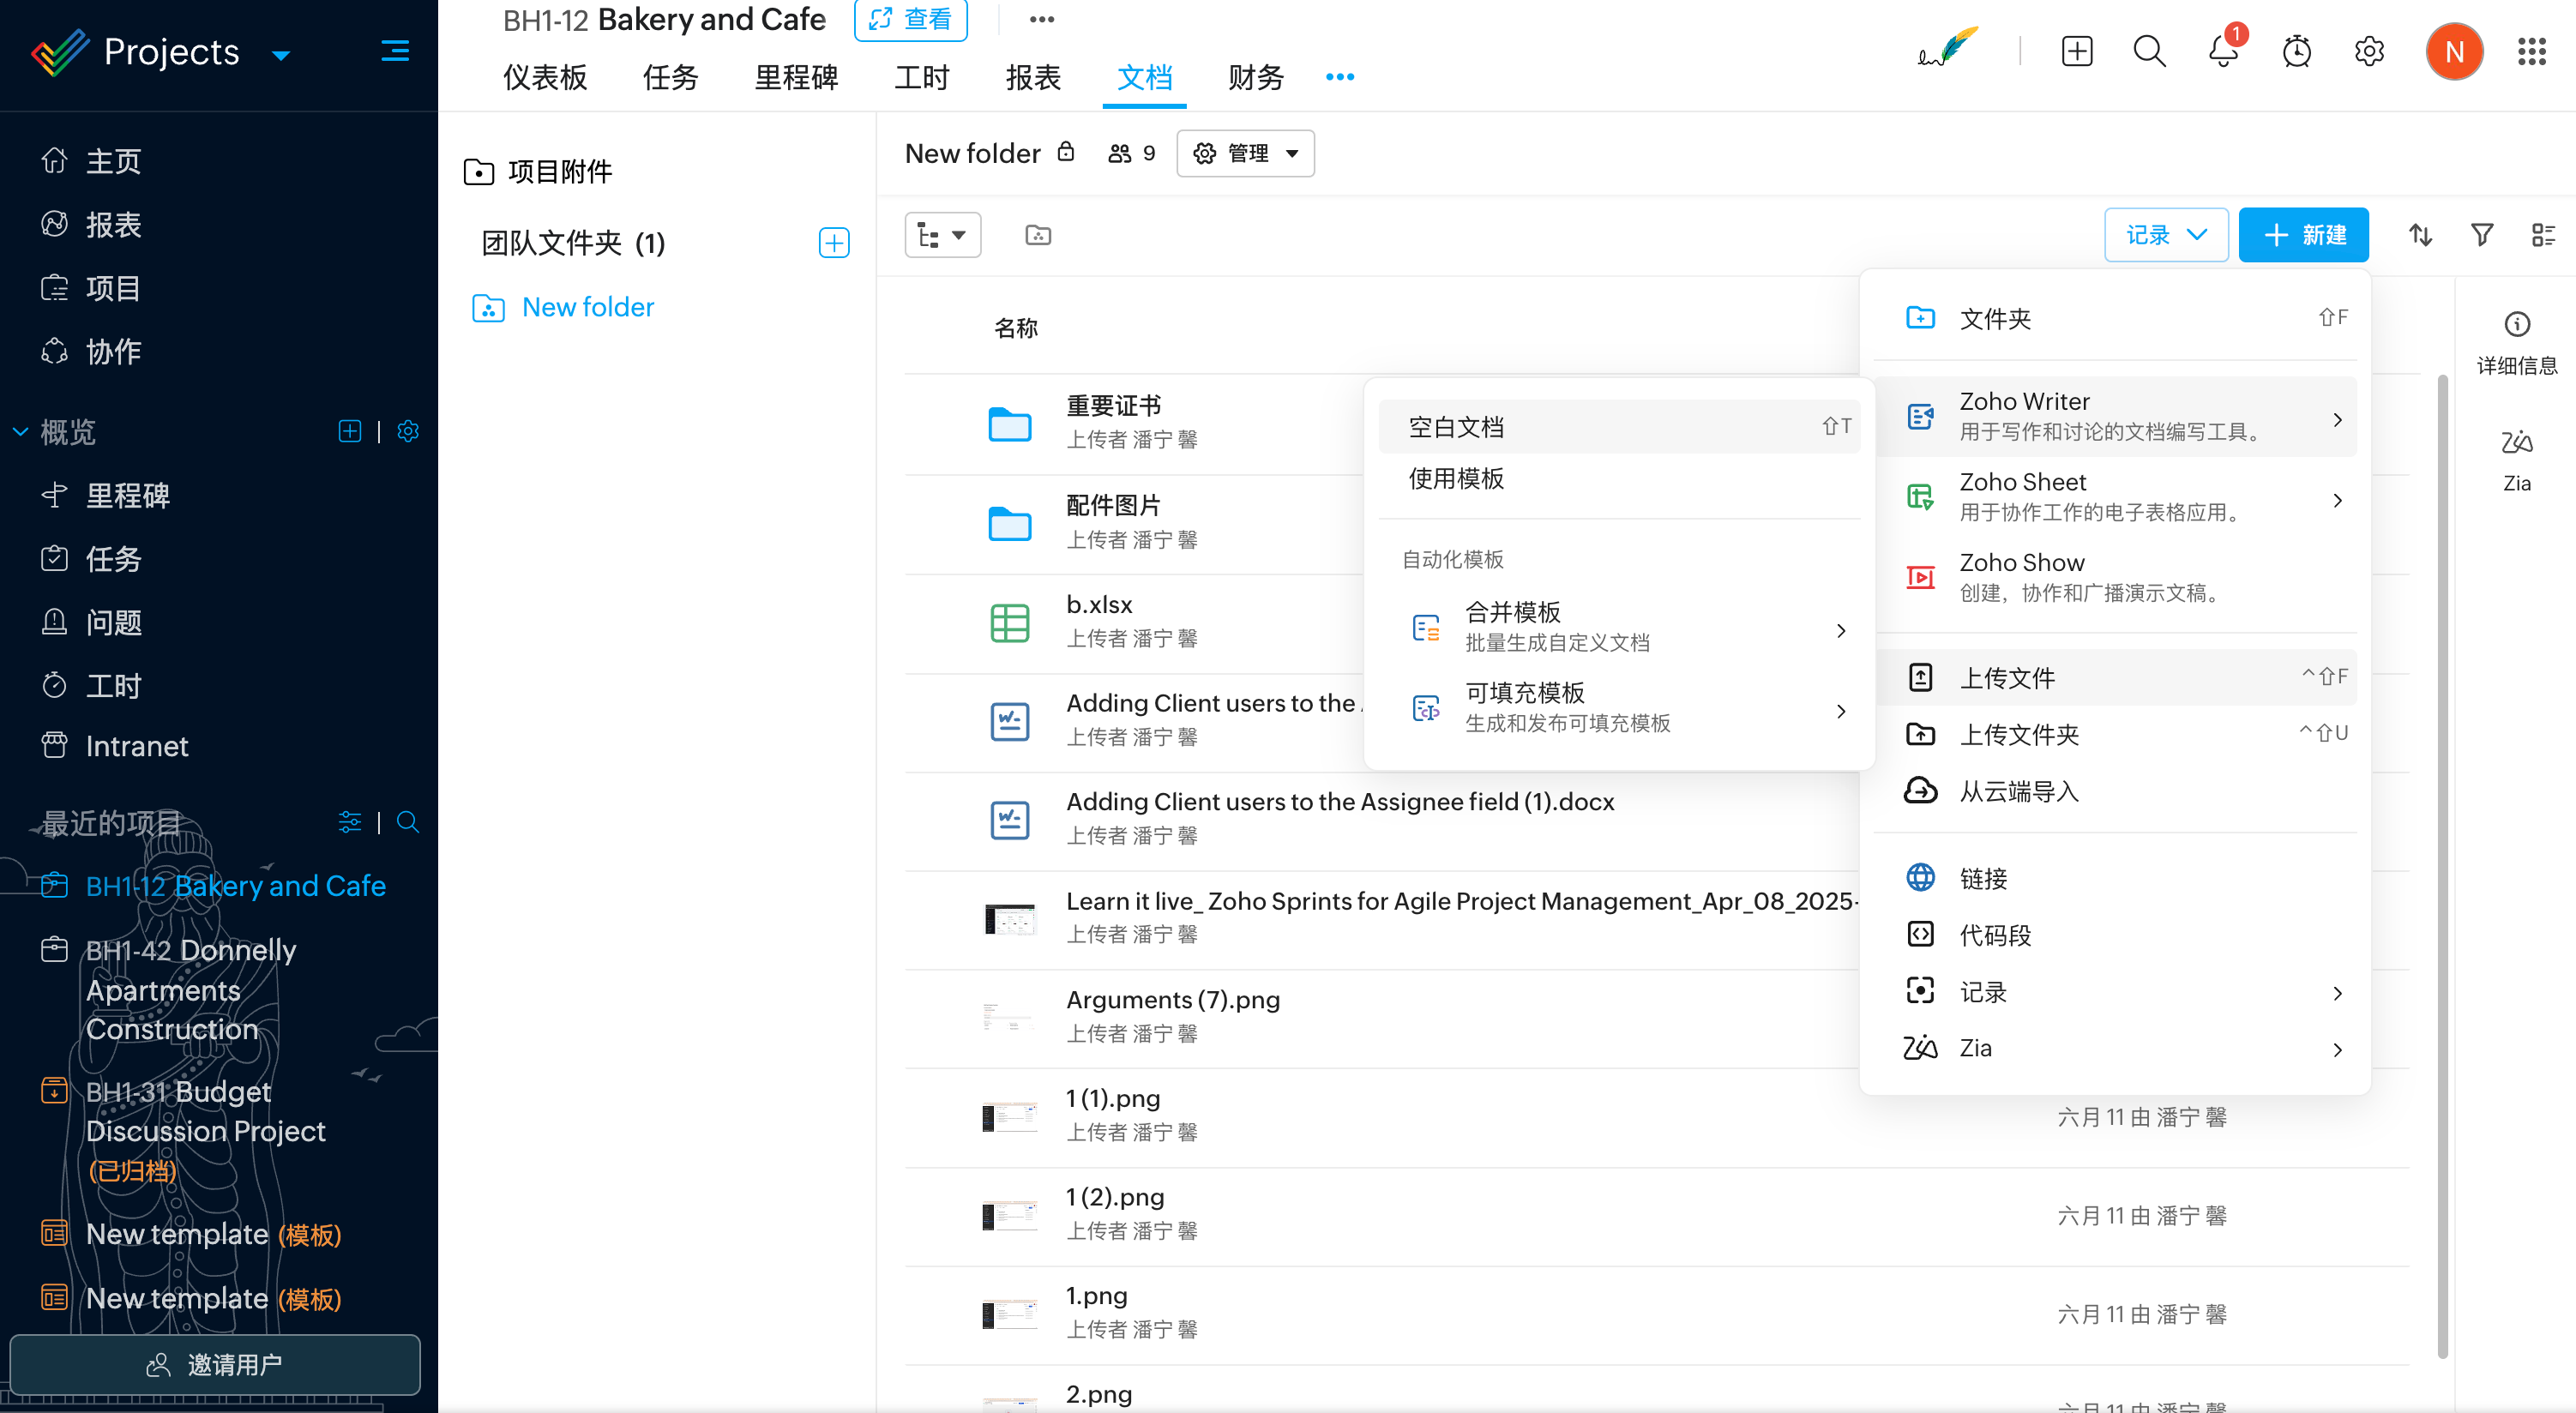Click the notifications bell icon
Screen dimensions: 2576x1413
(x=2222, y=51)
